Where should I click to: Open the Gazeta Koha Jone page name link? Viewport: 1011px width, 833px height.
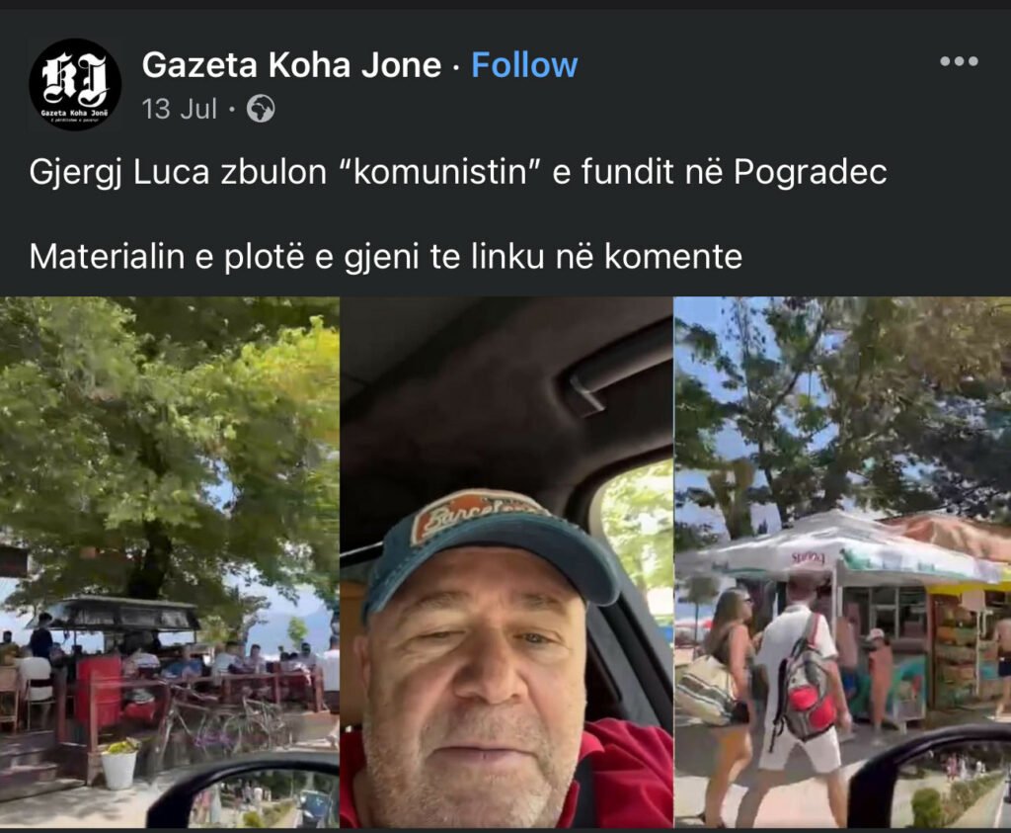point(291,64)
